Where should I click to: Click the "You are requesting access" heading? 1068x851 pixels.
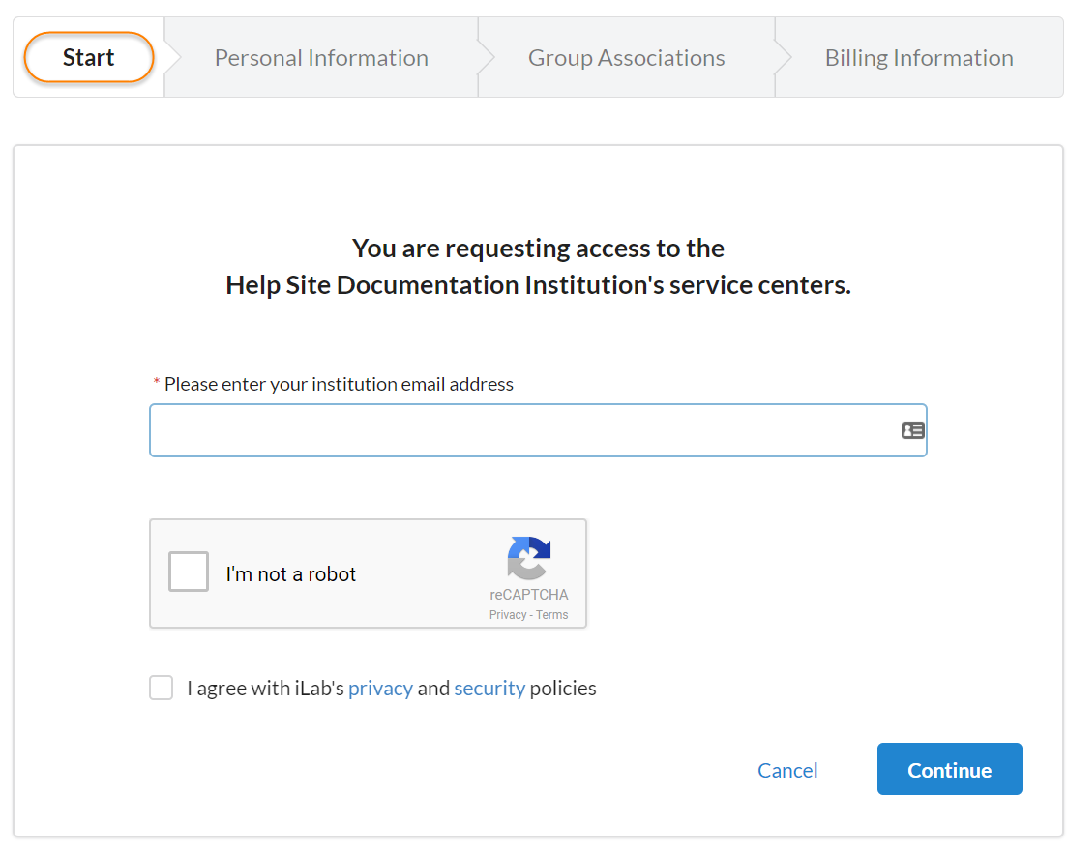[538, 249]
